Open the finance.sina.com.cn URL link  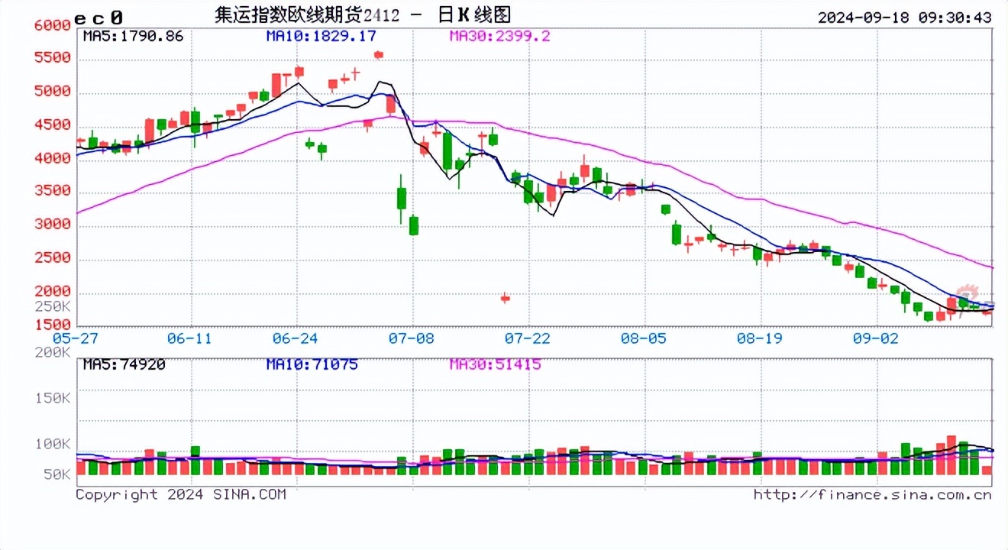point(872,495)
